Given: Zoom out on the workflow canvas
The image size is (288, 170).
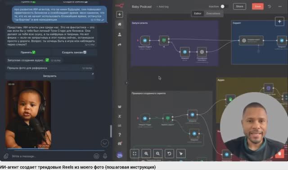Looking at the screenshot, I should (158, 153).
